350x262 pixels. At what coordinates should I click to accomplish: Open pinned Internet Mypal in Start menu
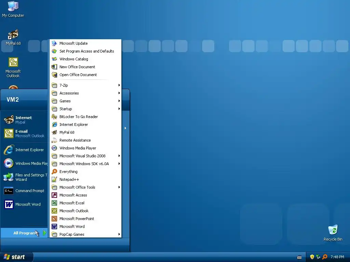[x=25, y=120]
